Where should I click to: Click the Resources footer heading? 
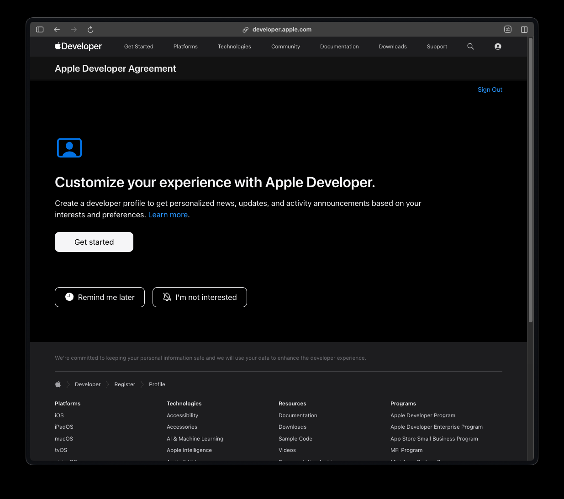click(x=292, y=404)
